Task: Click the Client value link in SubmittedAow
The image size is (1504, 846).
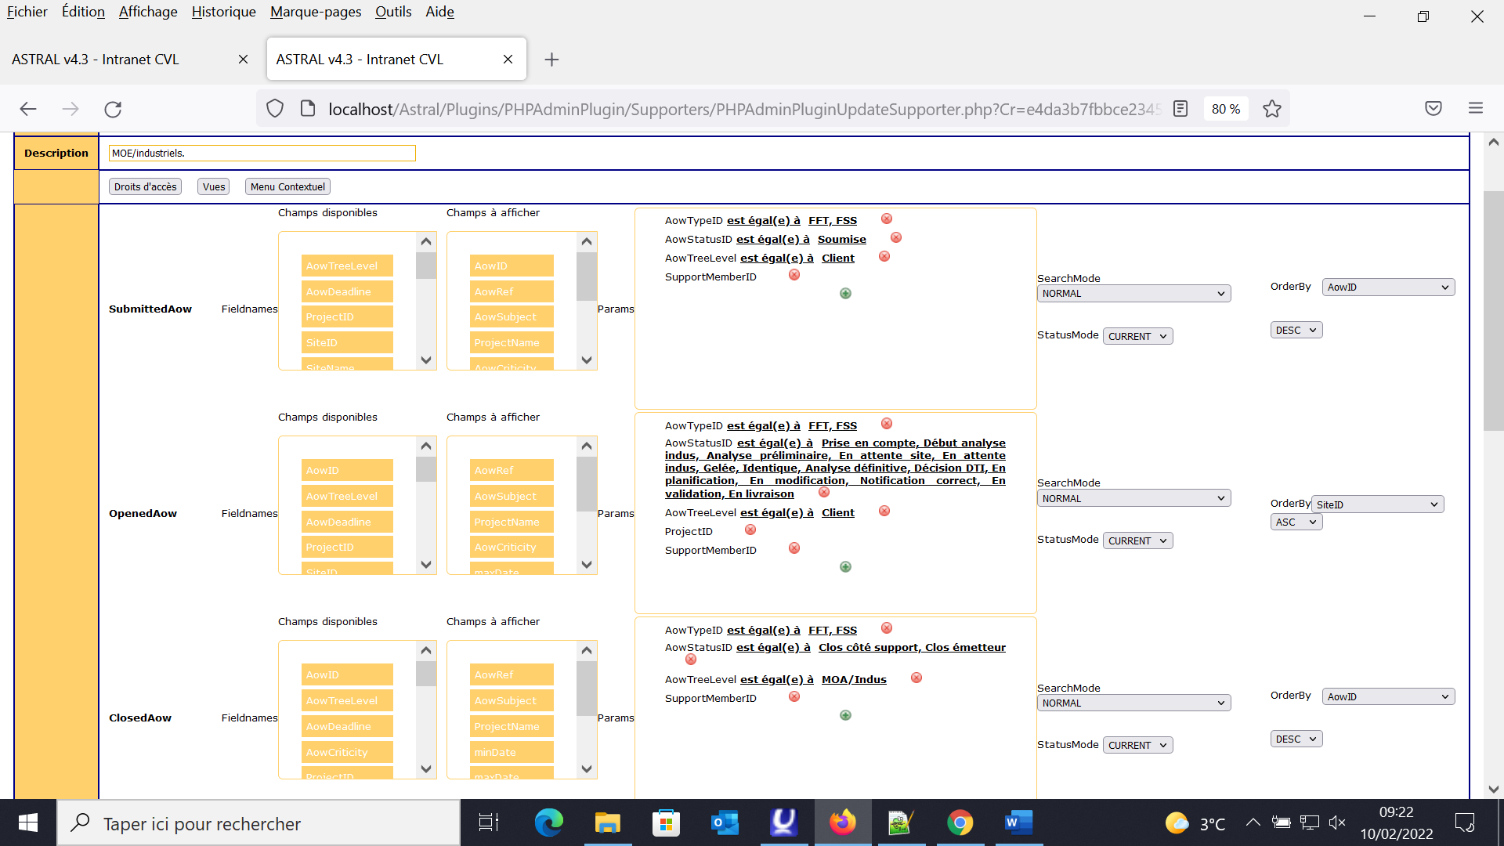Action: [837, 258]
